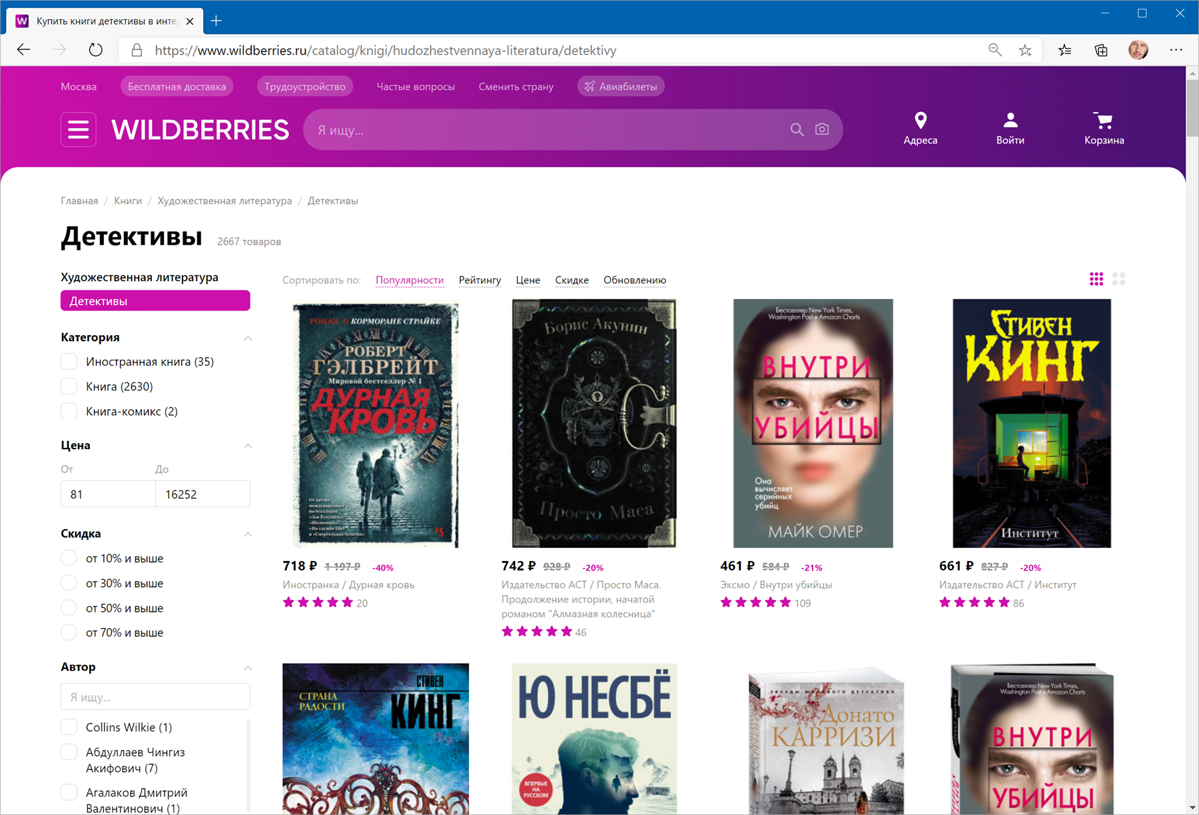
Task: Sort by Скидке
Action: point(572,280)
